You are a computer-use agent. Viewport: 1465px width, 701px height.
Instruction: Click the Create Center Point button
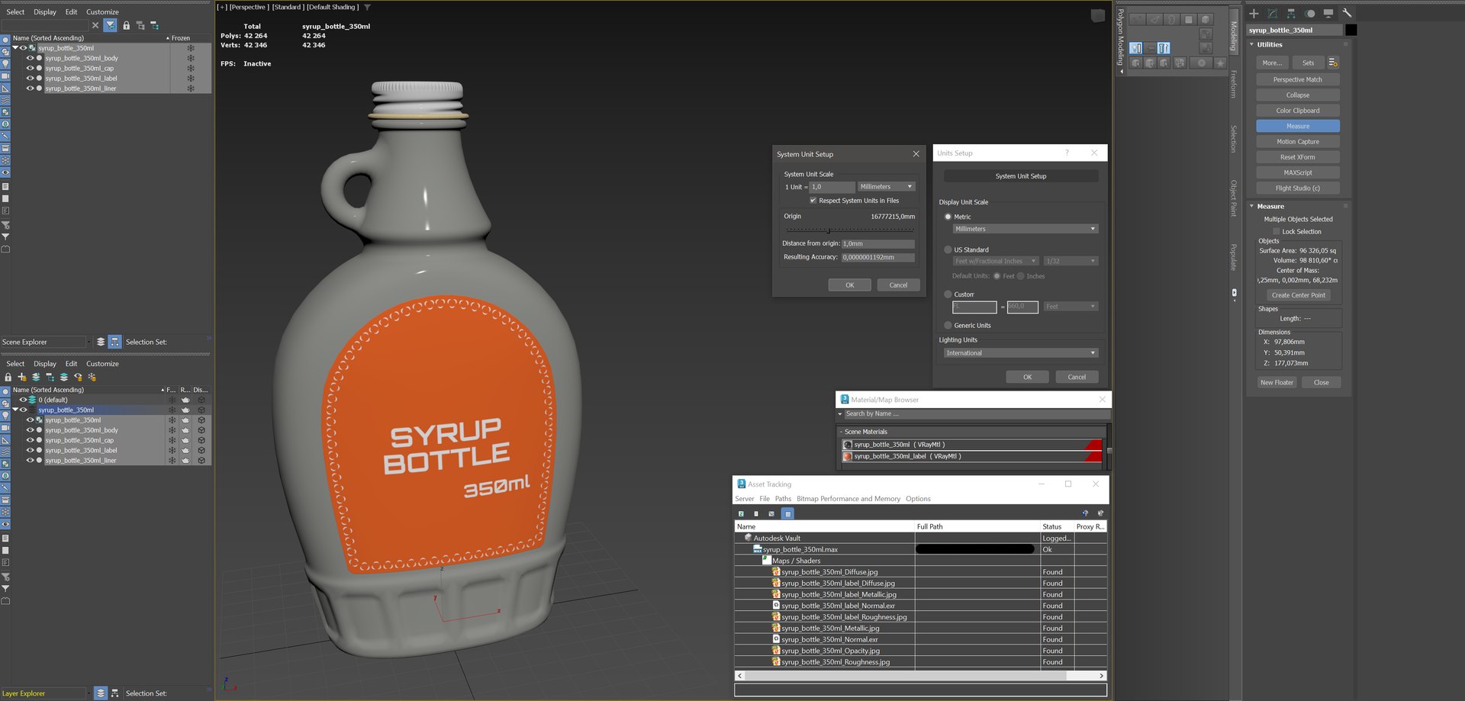[x=1298, y=295]
